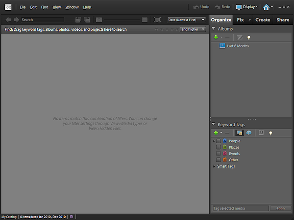Click the blue cloud icon in Keyword Tags

point(248,132)
